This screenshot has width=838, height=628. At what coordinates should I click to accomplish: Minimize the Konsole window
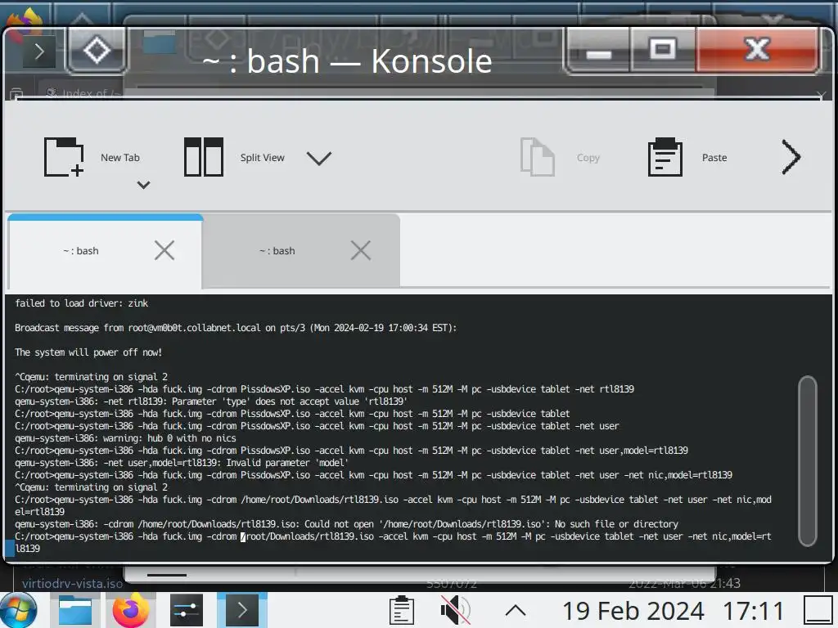point(598,52)
